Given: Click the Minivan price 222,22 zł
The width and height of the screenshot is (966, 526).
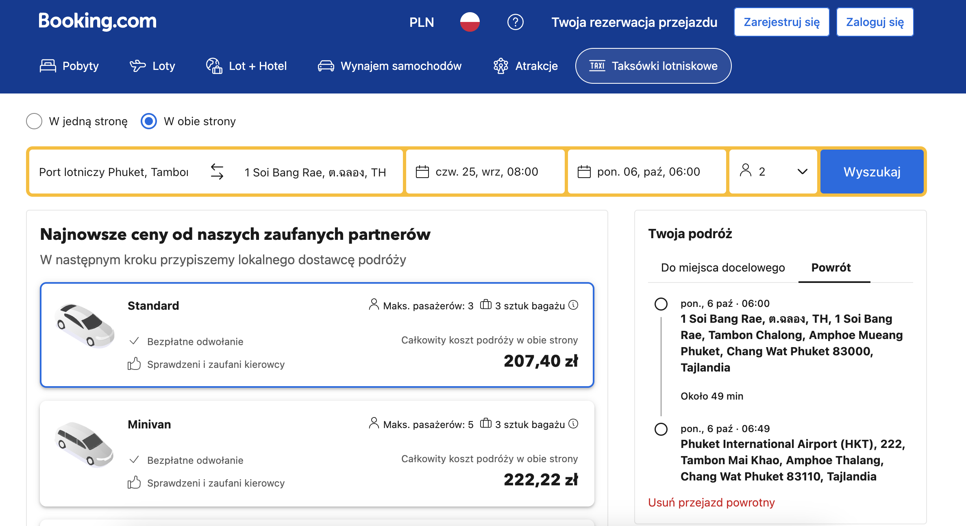Looking at the screenshot, I should pyautogui.click(x=541, y=480).
